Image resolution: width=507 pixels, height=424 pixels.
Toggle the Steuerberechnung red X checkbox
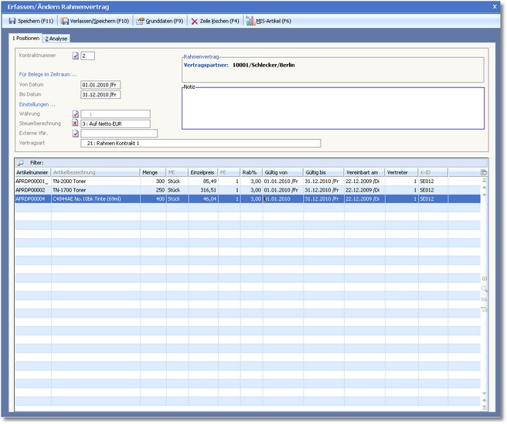(x=76, y=124)
